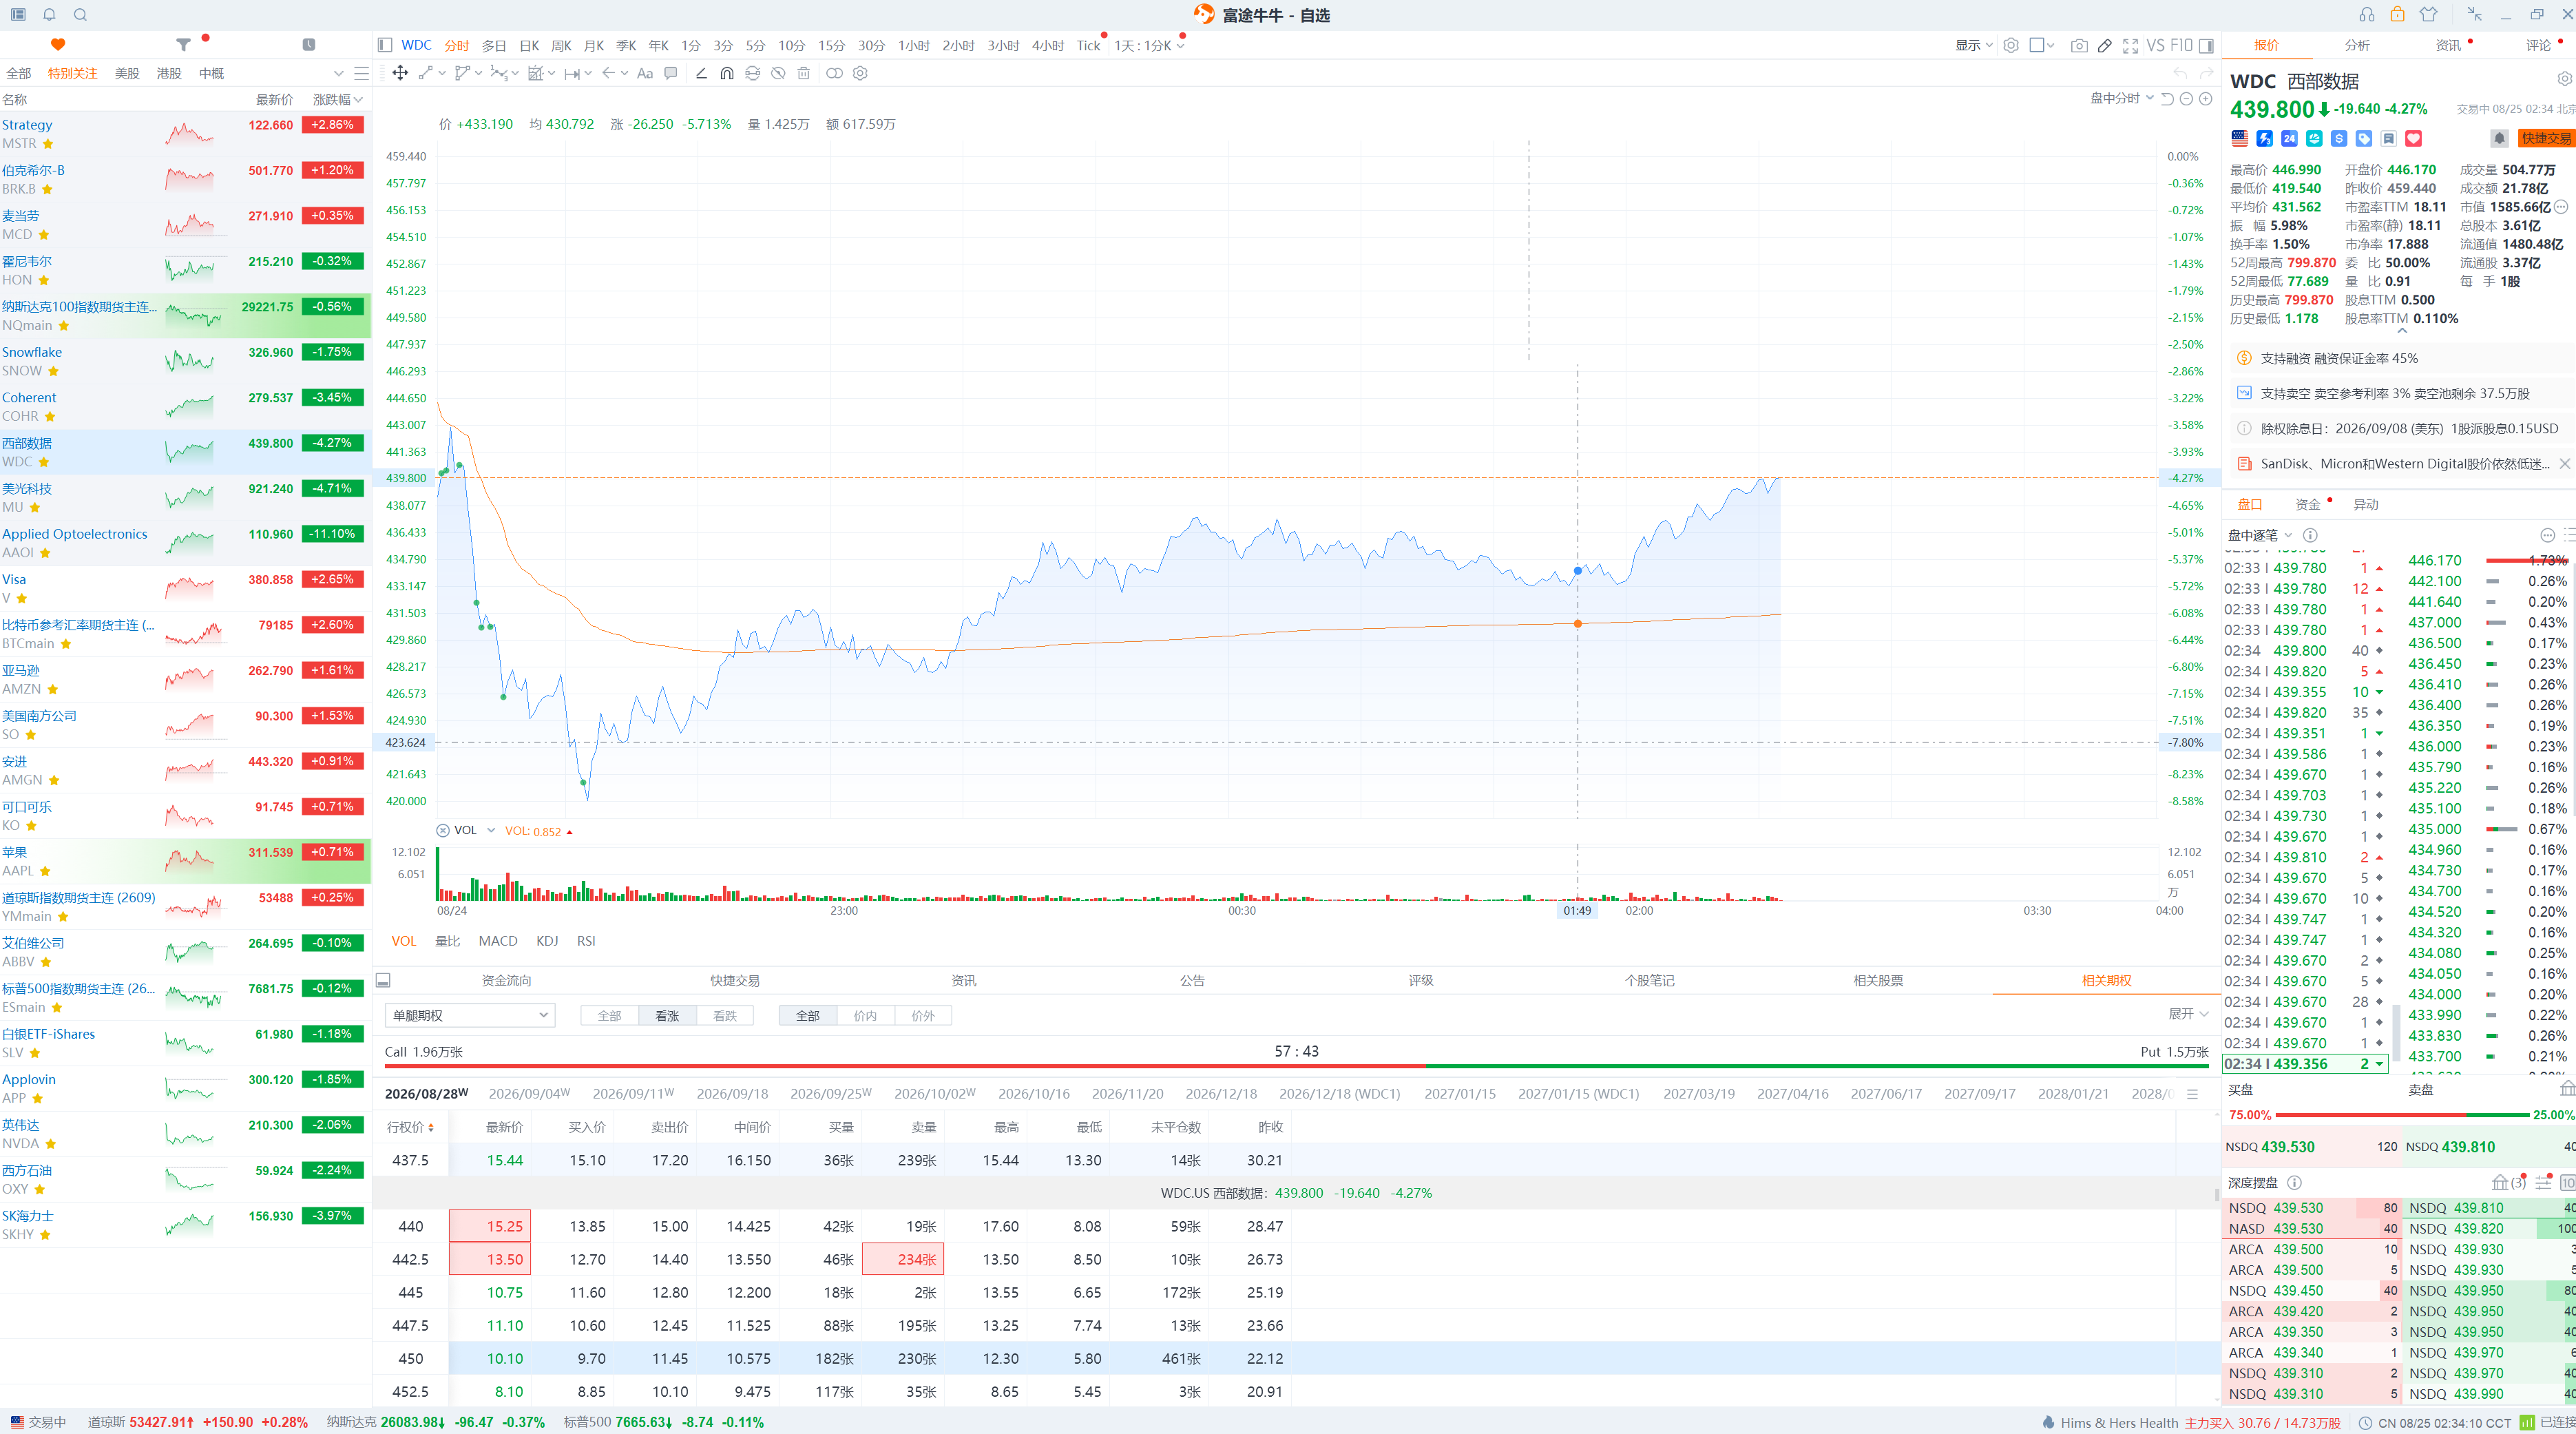This screenshot has height=1434, width=2576.
Task: Close the VOL indicator panel
Action: (443, 831)
